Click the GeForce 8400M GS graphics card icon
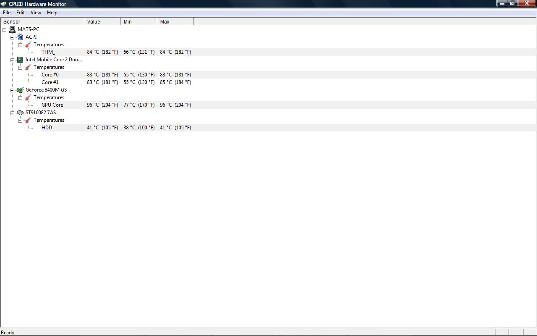Image resolution: width=537 pixels, height=336 pixels. click(x=20, y=90)
